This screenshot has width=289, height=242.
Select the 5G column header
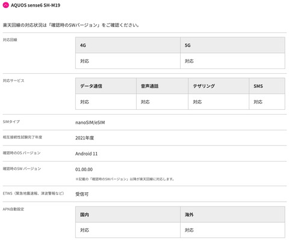[232, 45]
